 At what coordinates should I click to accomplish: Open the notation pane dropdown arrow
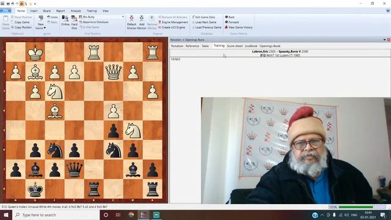click(x=384, y=40)
